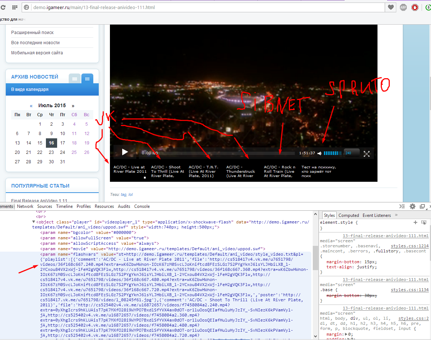The width and height of the screenshot is (431, 340).
Task: Click the address bar URL field
Action: 204,8
